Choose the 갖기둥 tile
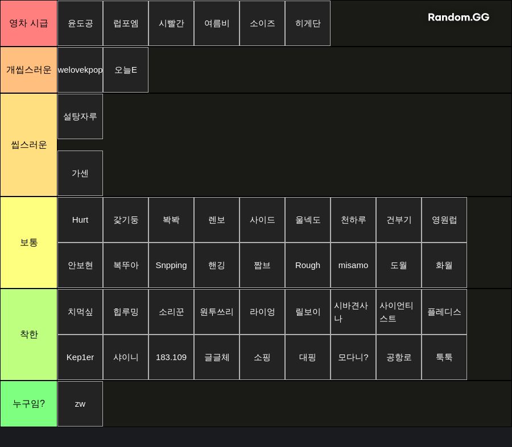The image size is (512, 447). [126, 220]
